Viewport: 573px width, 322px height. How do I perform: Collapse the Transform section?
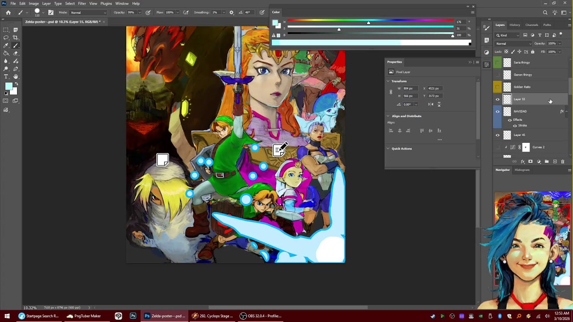(388, 81)
